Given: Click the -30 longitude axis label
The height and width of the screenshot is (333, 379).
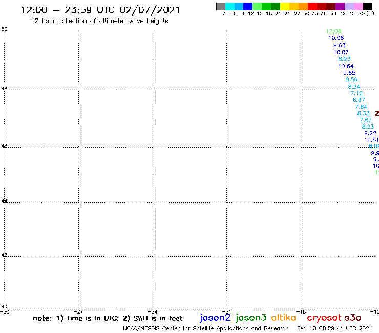Looking at the screenshot, I should 5,311.
